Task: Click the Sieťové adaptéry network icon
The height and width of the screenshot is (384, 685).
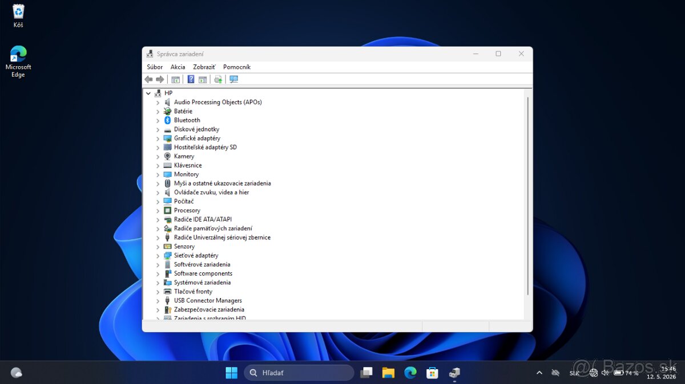Action: pyautogui.click(x=167, y=255)
